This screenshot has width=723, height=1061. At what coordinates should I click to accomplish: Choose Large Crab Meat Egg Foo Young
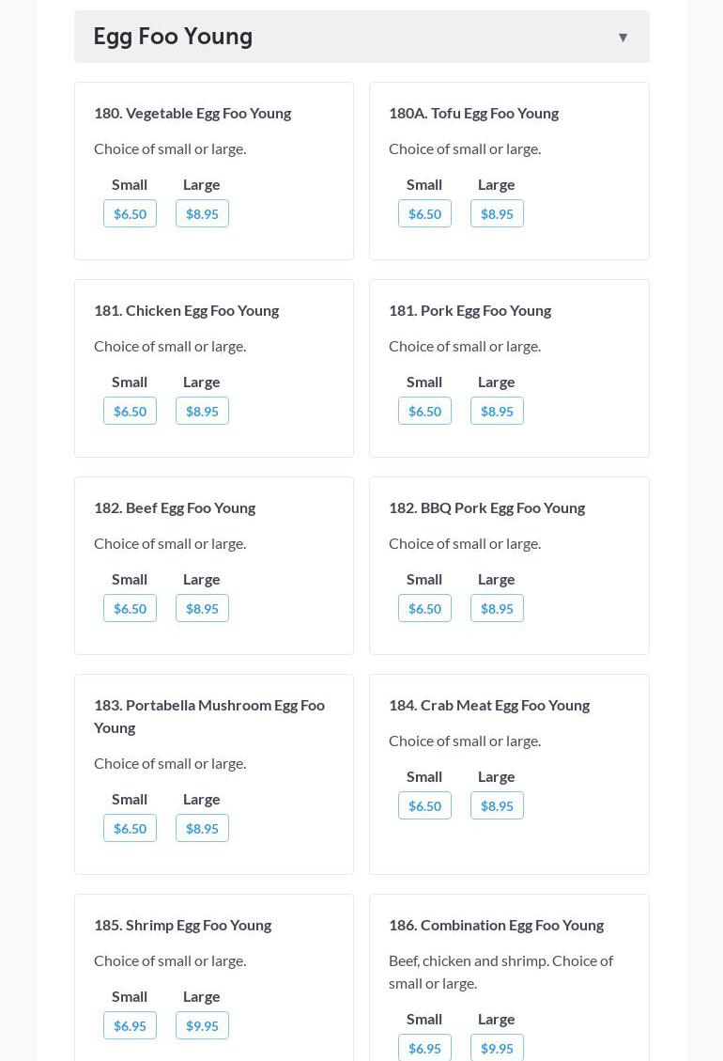click(x=497, y=805)
